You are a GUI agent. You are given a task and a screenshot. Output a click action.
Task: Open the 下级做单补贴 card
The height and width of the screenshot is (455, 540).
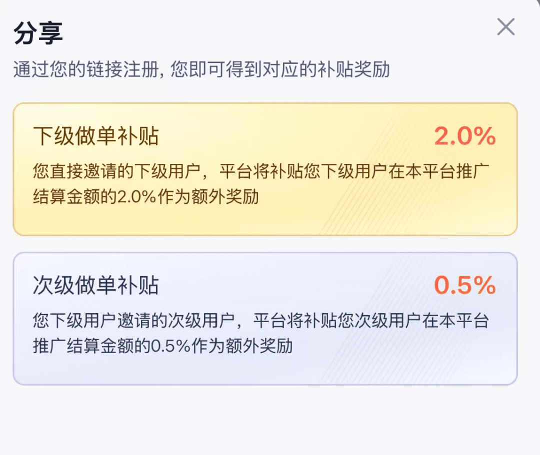coord(265,169)
